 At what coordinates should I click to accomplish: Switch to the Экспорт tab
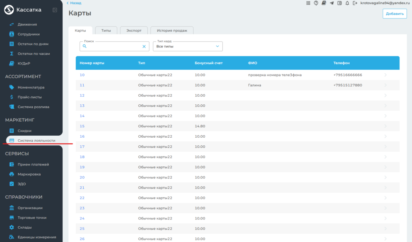click(134, 31)
